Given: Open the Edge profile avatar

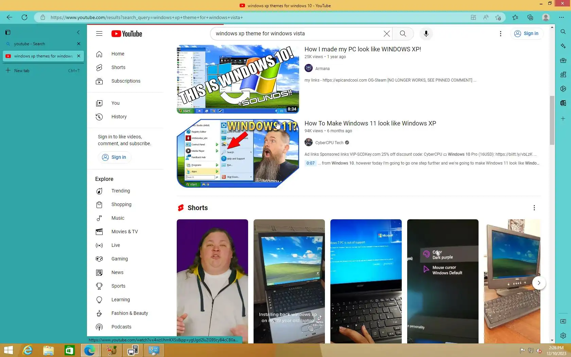Looking at the screenshot, I should pos(546,17).
